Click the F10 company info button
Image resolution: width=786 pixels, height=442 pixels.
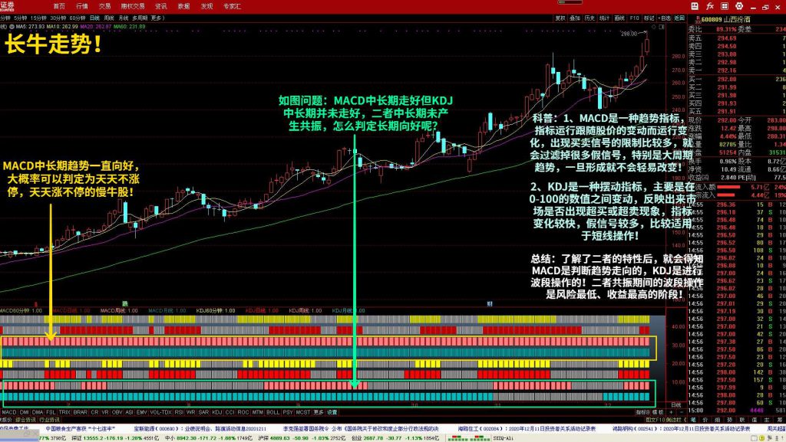[x=633, y=16]
